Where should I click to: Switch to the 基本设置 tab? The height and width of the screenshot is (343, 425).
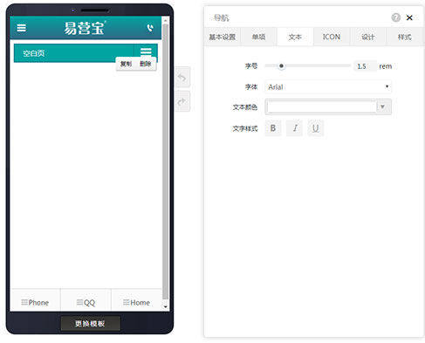[x=223, y=37]
